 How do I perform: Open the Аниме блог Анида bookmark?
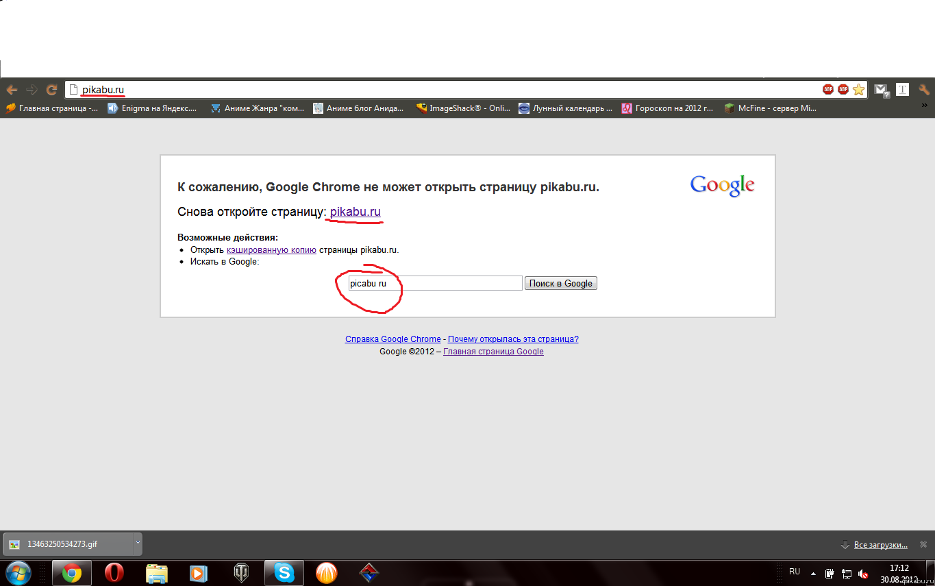[x=359, y=108]
